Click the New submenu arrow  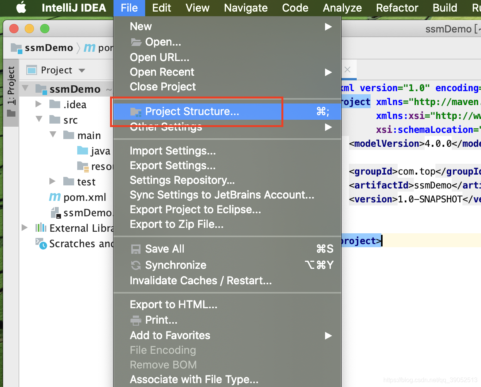328,27
